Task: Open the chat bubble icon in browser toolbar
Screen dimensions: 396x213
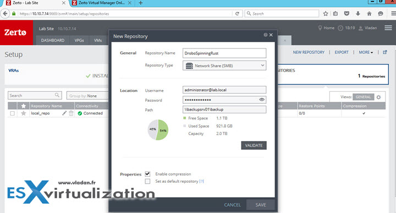Action: [381, 14]
